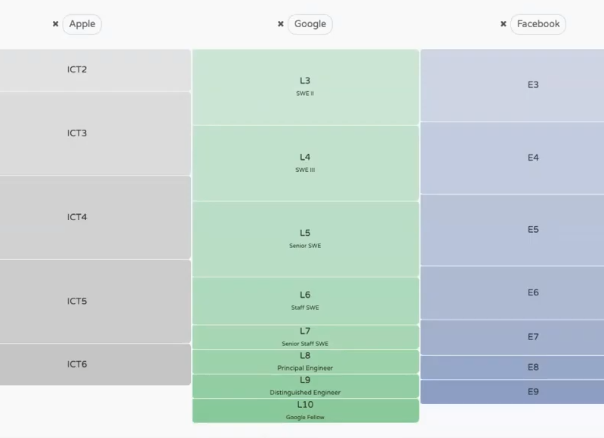Image resolution: width=604 pixels, height=438 pixels.
Task: Click the Google company chip
Action: (310, 24)
